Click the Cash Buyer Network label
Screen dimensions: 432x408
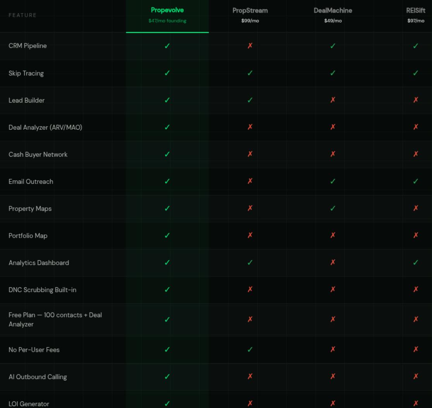tap(38, 155)
